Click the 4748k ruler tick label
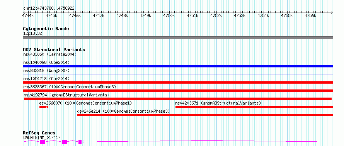This screenshot has height=146, width=344. 122,15
